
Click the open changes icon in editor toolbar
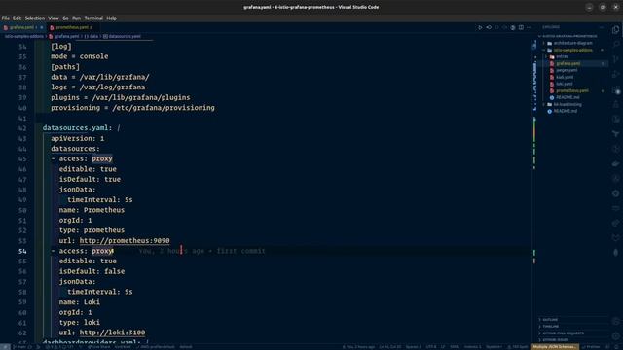click(x=489, y=27)
